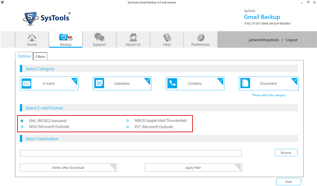Toggle the Contacts category checkmark
317x186 pixels.
(221, 81)
